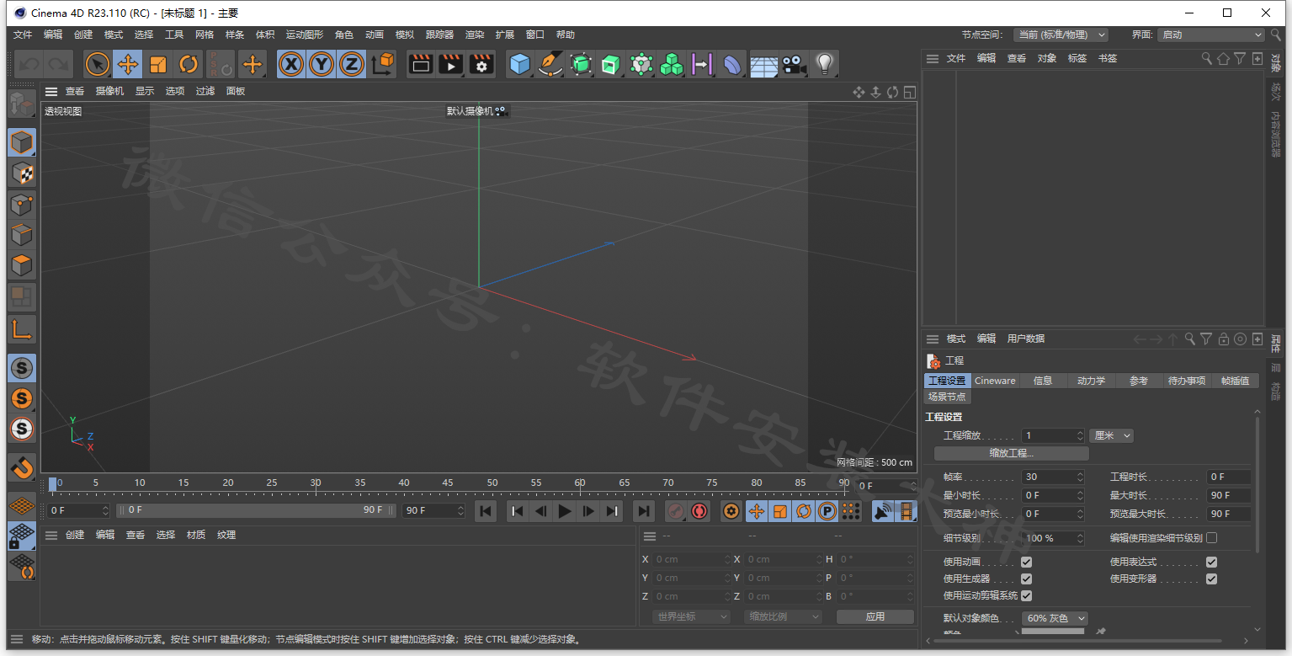Click the default object color swatch

click(1053, 631)
